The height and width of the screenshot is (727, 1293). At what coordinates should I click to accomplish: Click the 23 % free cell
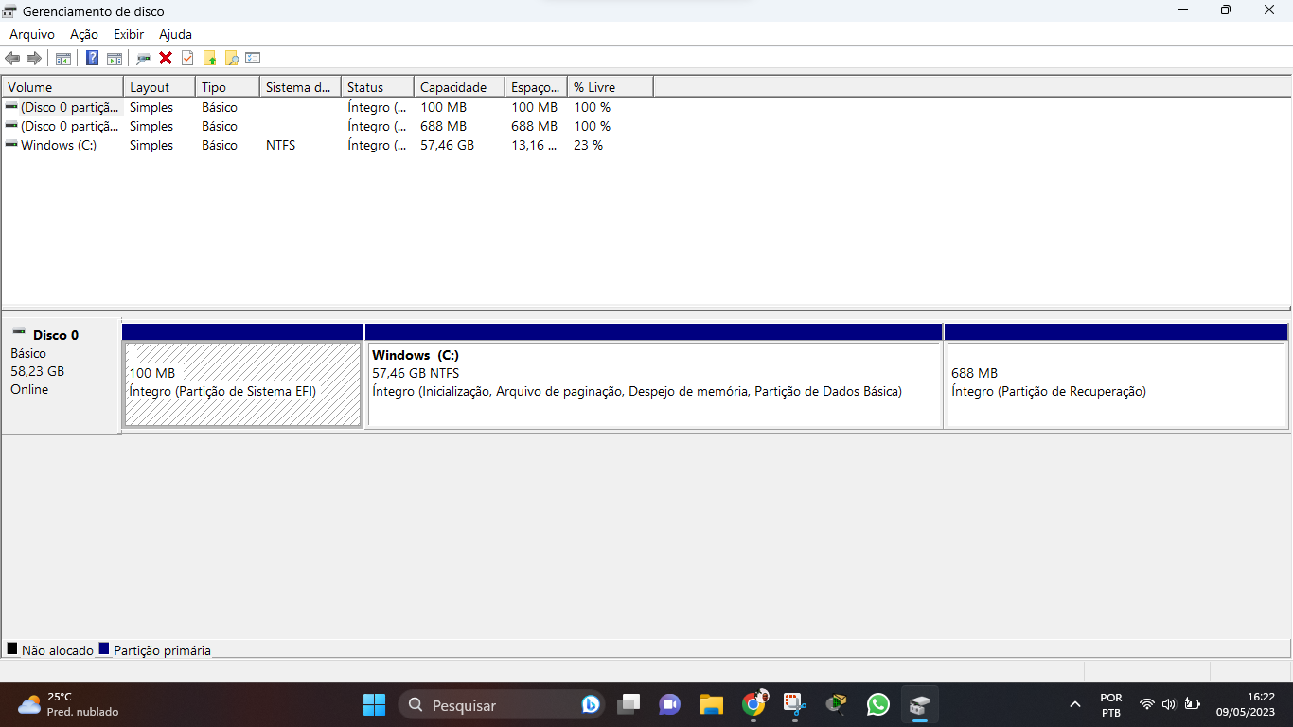point(588,145)
